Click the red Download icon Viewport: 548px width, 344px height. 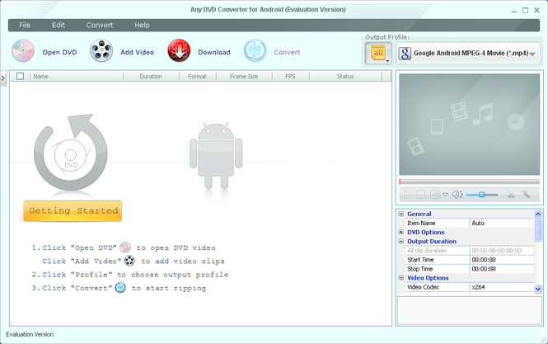pos(179,51)
